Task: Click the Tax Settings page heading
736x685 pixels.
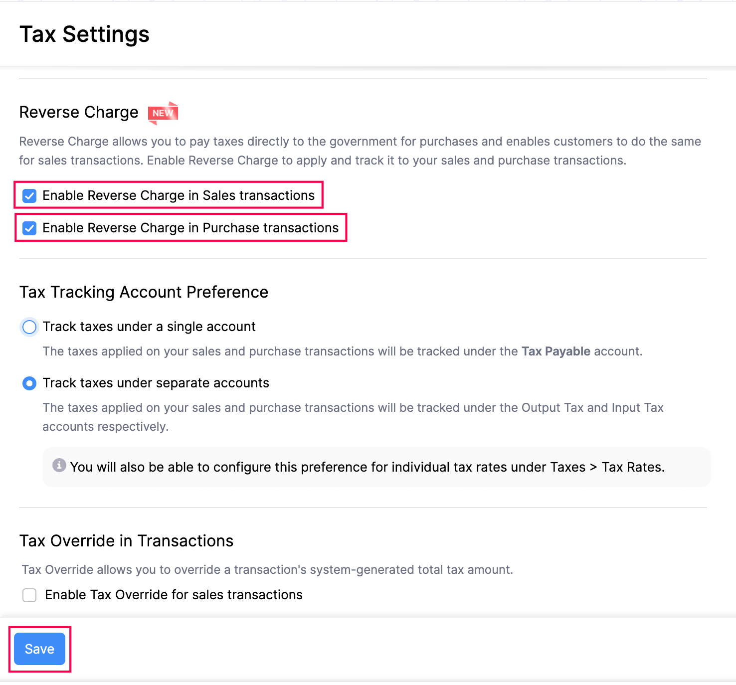Action: point(84,34)
